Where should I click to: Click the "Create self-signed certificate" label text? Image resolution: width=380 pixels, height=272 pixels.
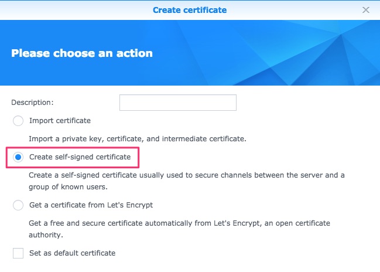(80, 157)
